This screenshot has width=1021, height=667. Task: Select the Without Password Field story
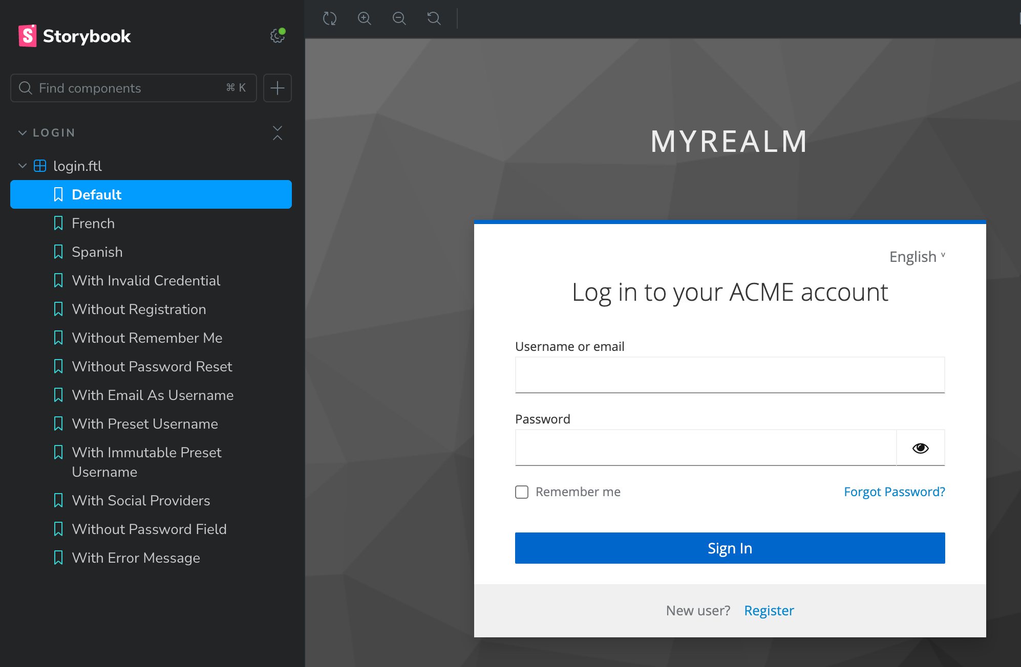click(149, 529)
